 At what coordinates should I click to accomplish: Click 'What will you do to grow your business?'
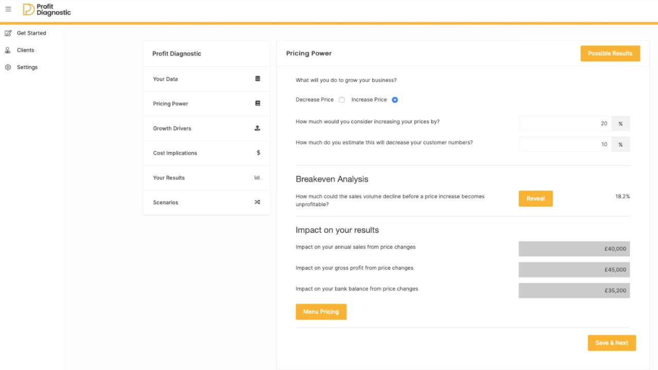click(346, 80)
